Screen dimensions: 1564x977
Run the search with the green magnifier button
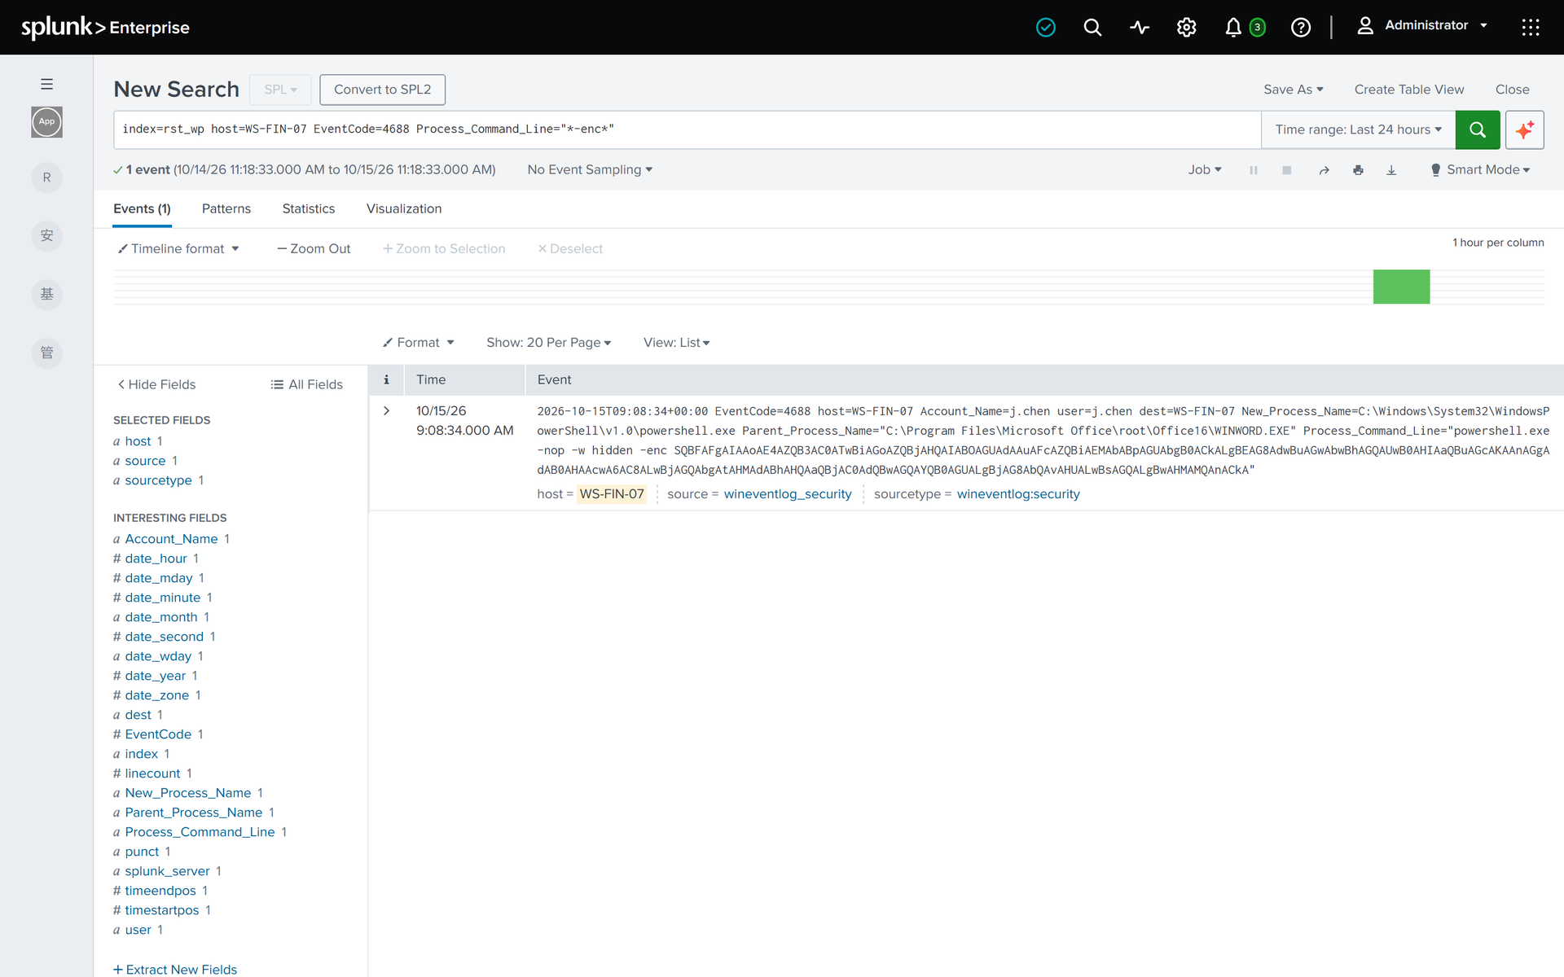pyautogui.click(x=1477, y=129)
